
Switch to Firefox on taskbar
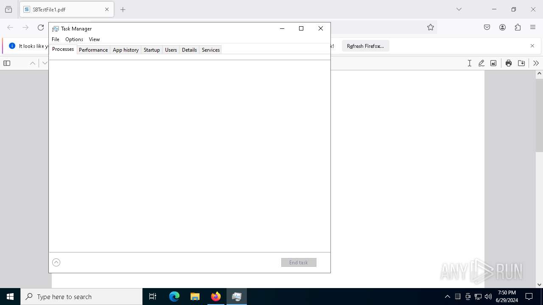tap(216, 297)
